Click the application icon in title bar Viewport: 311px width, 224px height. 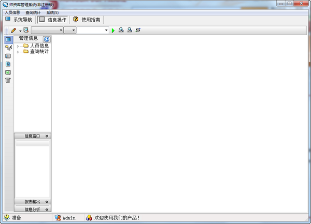click(x=5, y=5)
